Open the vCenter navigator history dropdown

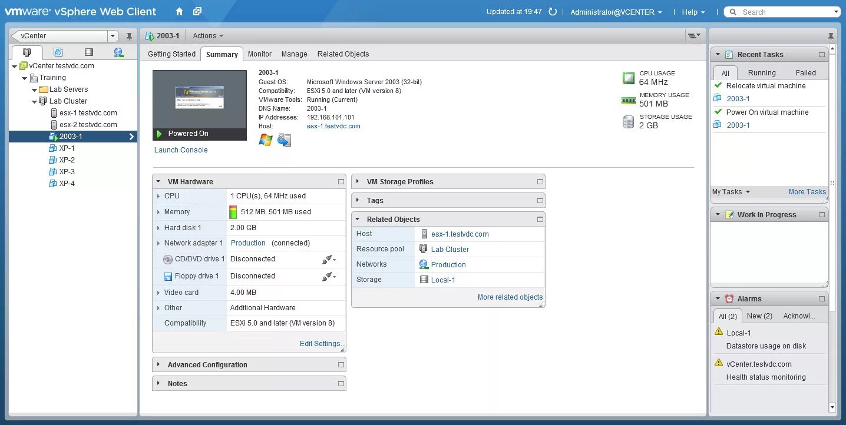coord(113,36)
